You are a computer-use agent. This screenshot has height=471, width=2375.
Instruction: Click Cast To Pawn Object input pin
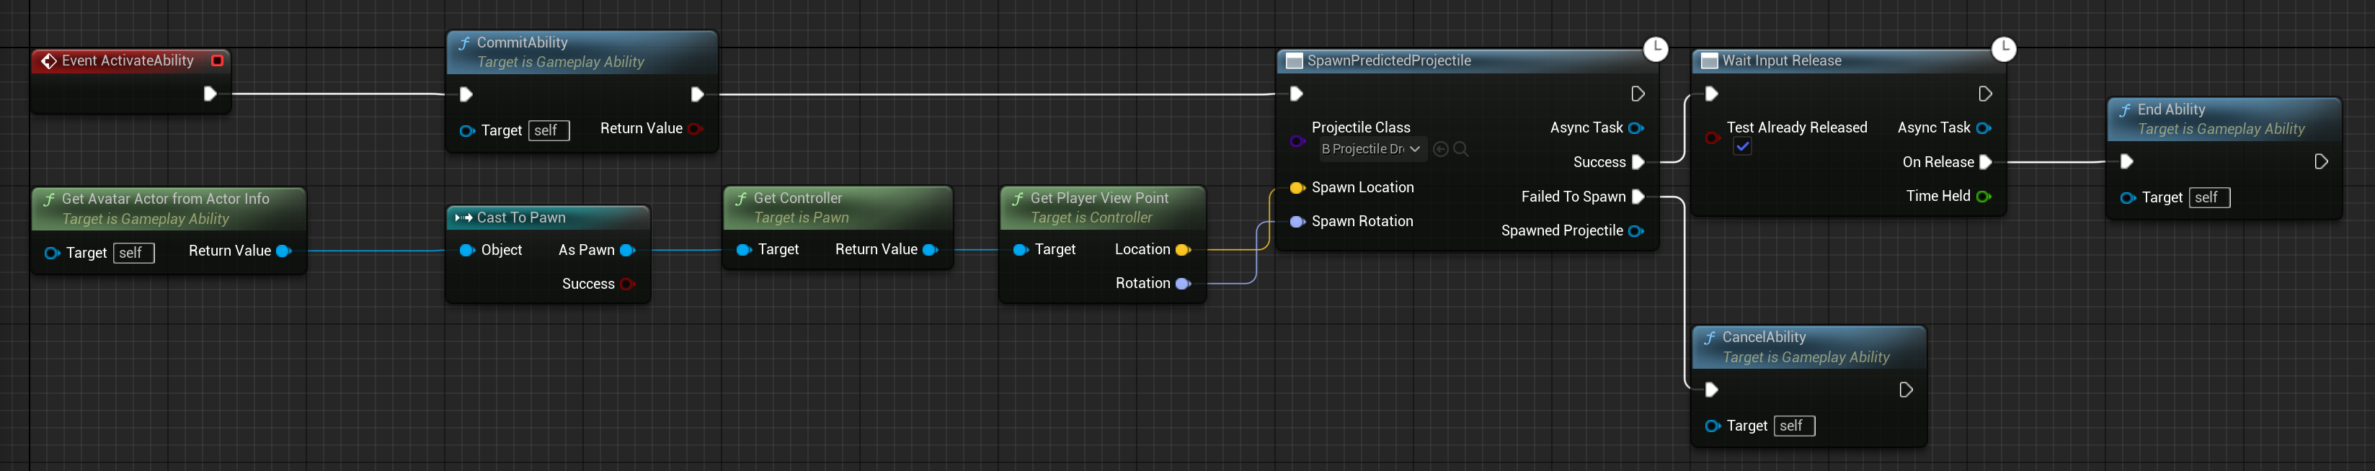[468, 251]
